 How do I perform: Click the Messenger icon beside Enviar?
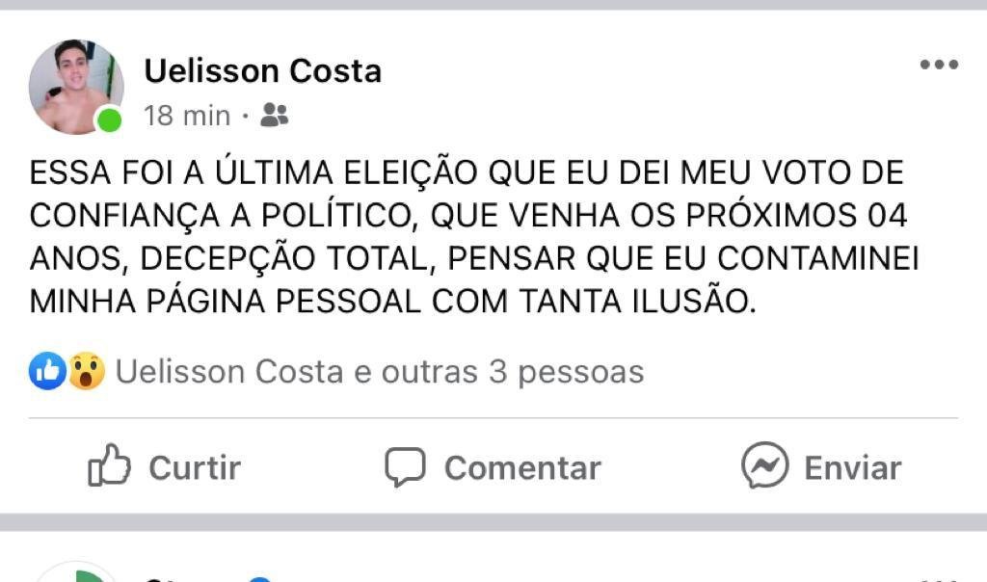click(764, 466)
